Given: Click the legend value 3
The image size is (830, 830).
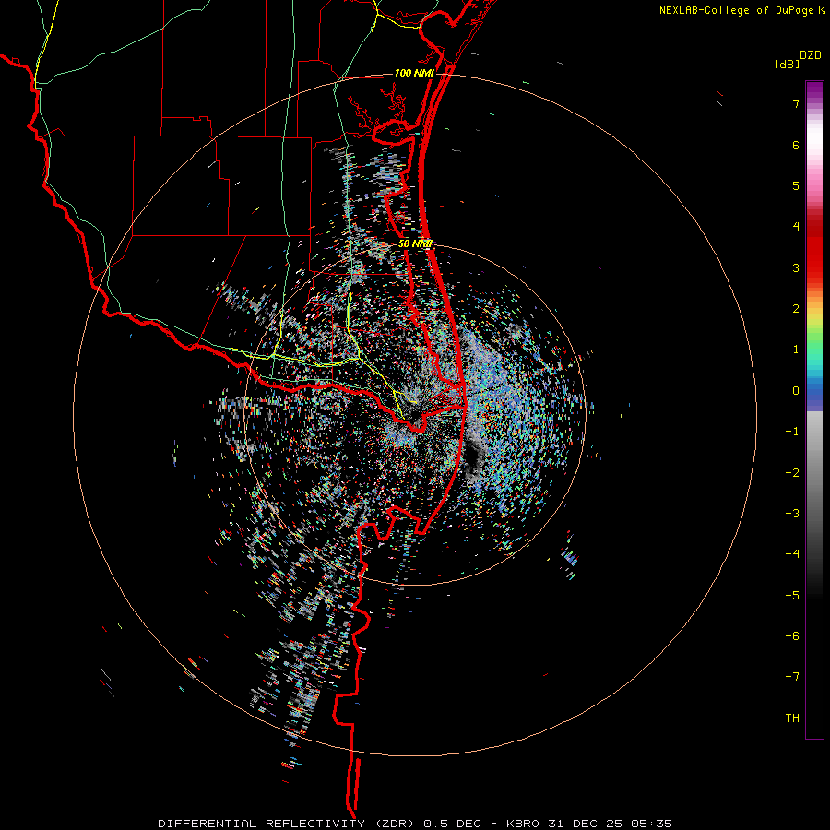Looking at the screenshot, I should pos(796,267).
